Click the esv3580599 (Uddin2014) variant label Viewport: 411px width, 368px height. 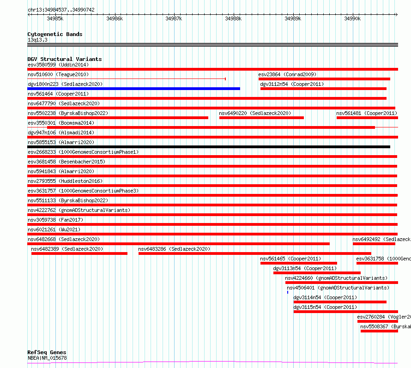tap(58, 65)
